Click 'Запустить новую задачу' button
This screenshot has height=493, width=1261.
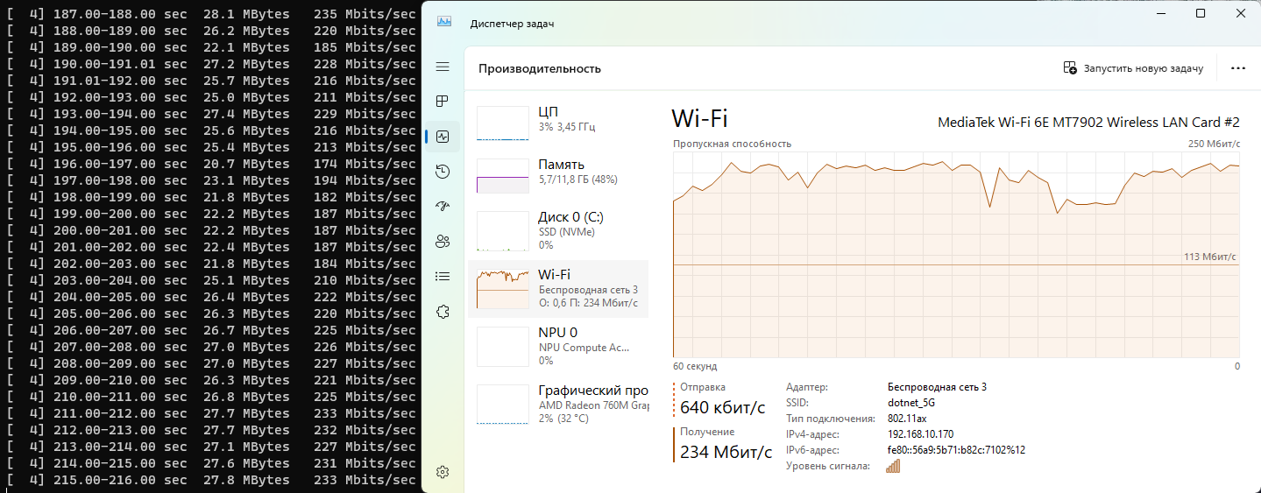point(1132,68)
